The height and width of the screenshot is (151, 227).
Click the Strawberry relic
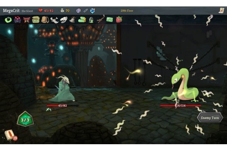click(x=119, y=20)
